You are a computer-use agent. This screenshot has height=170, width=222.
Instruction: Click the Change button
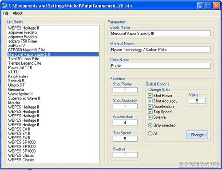tap(197, 135)
